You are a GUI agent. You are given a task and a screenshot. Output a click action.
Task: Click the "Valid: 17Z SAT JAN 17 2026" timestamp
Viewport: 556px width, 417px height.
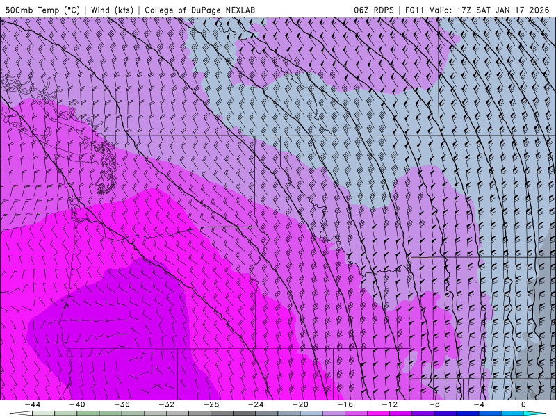coord(489,10)
